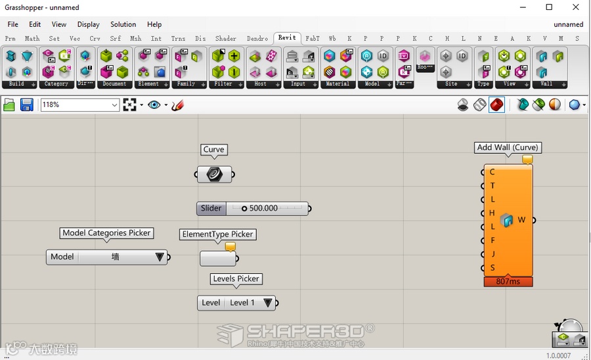Open the green folder file icon
The width and height of the screenshot is (591, 360).
click(x=9, y=105)
